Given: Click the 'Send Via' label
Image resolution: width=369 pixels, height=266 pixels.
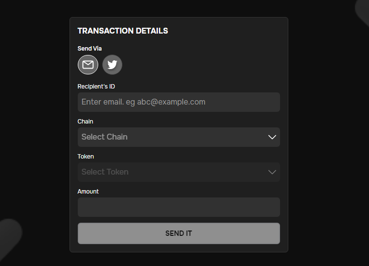Looking at the screenshot, I should coord(89,49).
